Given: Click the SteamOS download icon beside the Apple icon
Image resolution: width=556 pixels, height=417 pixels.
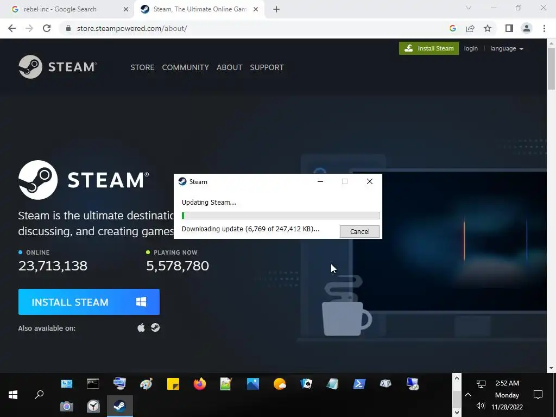Looking at the screenshot, I should coord(155,327).
